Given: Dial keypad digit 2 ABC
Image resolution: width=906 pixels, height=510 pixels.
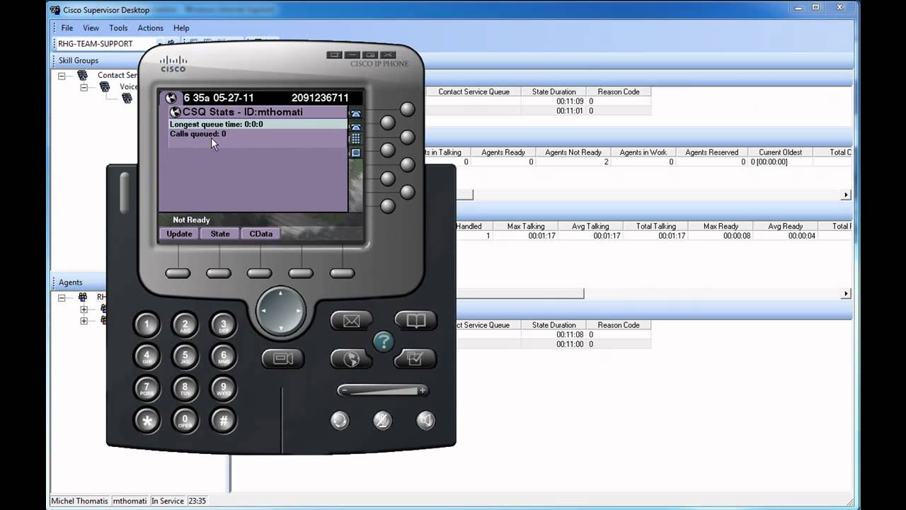Looking at the screenshot, I should click(185, 325).
